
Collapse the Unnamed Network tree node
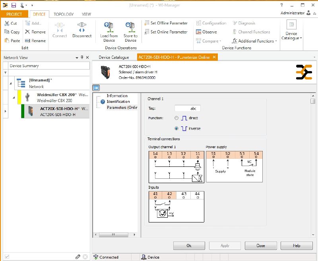pyautogui.click(x=11, y=83)
